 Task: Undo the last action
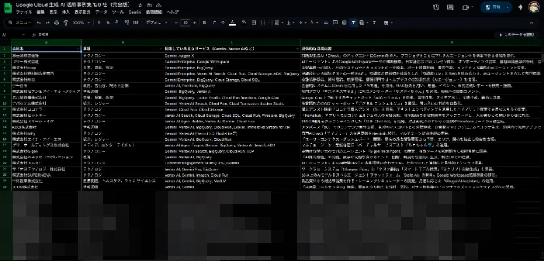click(39, 23)
